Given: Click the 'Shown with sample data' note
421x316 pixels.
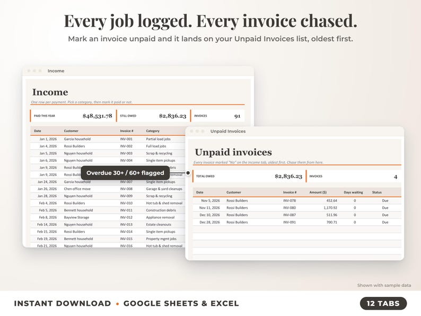Looking at the screenshot, I should [x=384, y=285].
